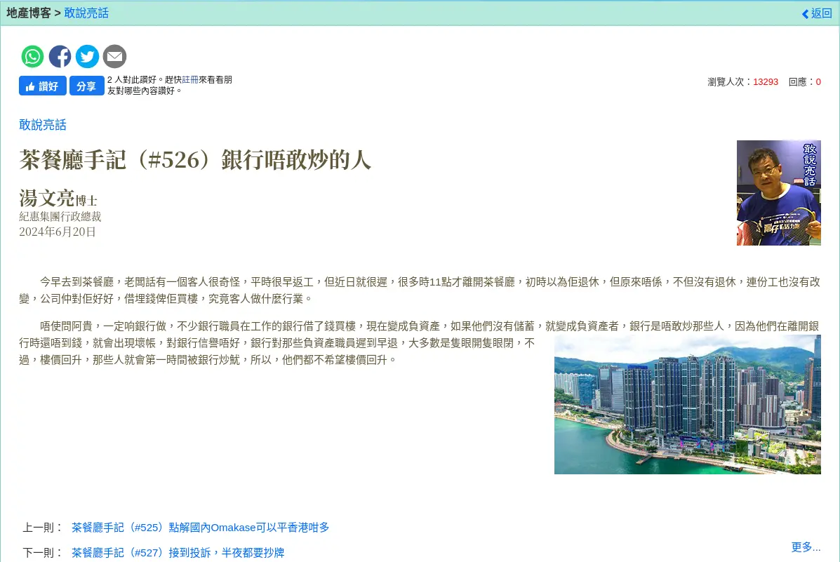This screenshot has height=562, width=840.
Task: Send the article by email icon
Action: pos(114,56)
